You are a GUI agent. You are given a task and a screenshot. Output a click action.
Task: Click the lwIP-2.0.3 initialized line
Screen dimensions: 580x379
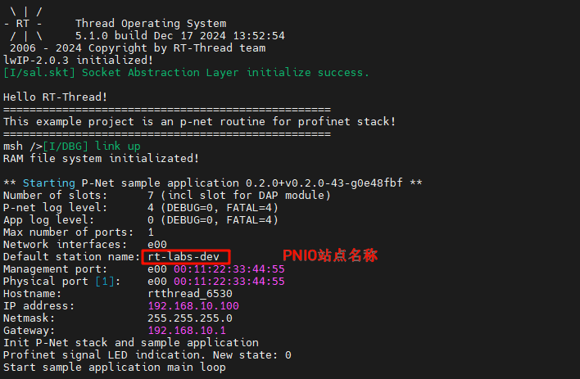[78, 61]
